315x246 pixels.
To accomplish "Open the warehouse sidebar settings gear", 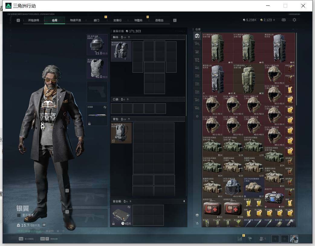I will pos(197,116).
